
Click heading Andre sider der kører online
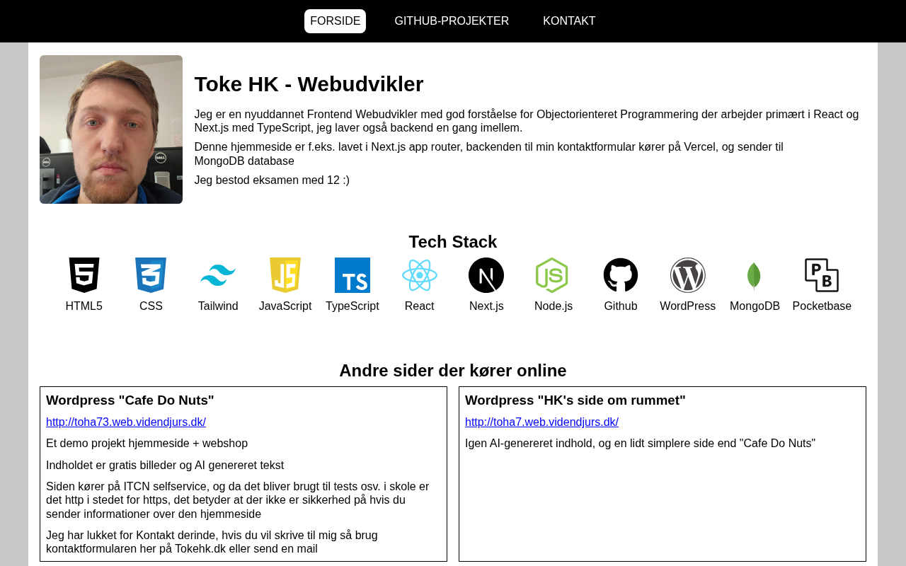click(453, 371)
